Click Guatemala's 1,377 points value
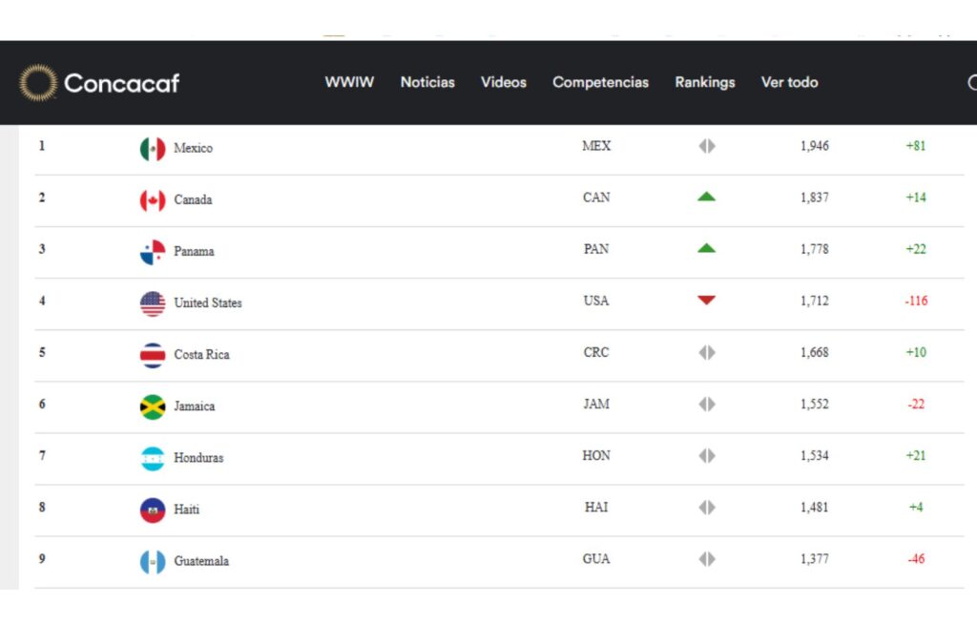This screenshot has width=977, height=625. click(x=815, y=559)
